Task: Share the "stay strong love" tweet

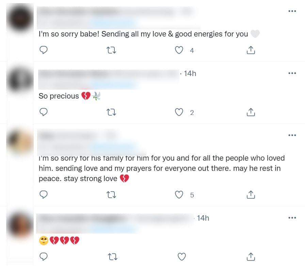Action: 251,195
